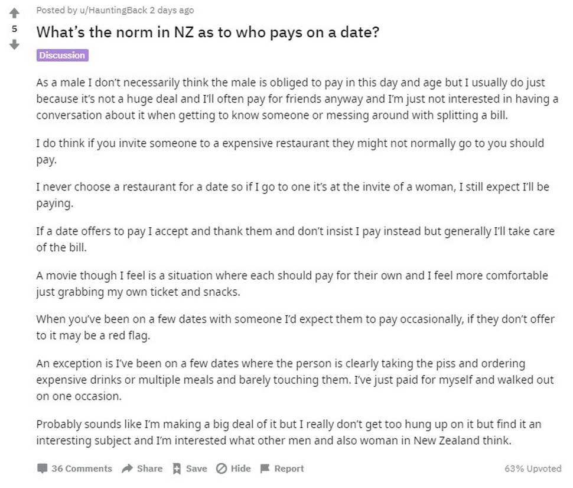Click the paragraph starting 'Probably sounds like'
This screenshot has height=488, width=573.
pos(289,432)
